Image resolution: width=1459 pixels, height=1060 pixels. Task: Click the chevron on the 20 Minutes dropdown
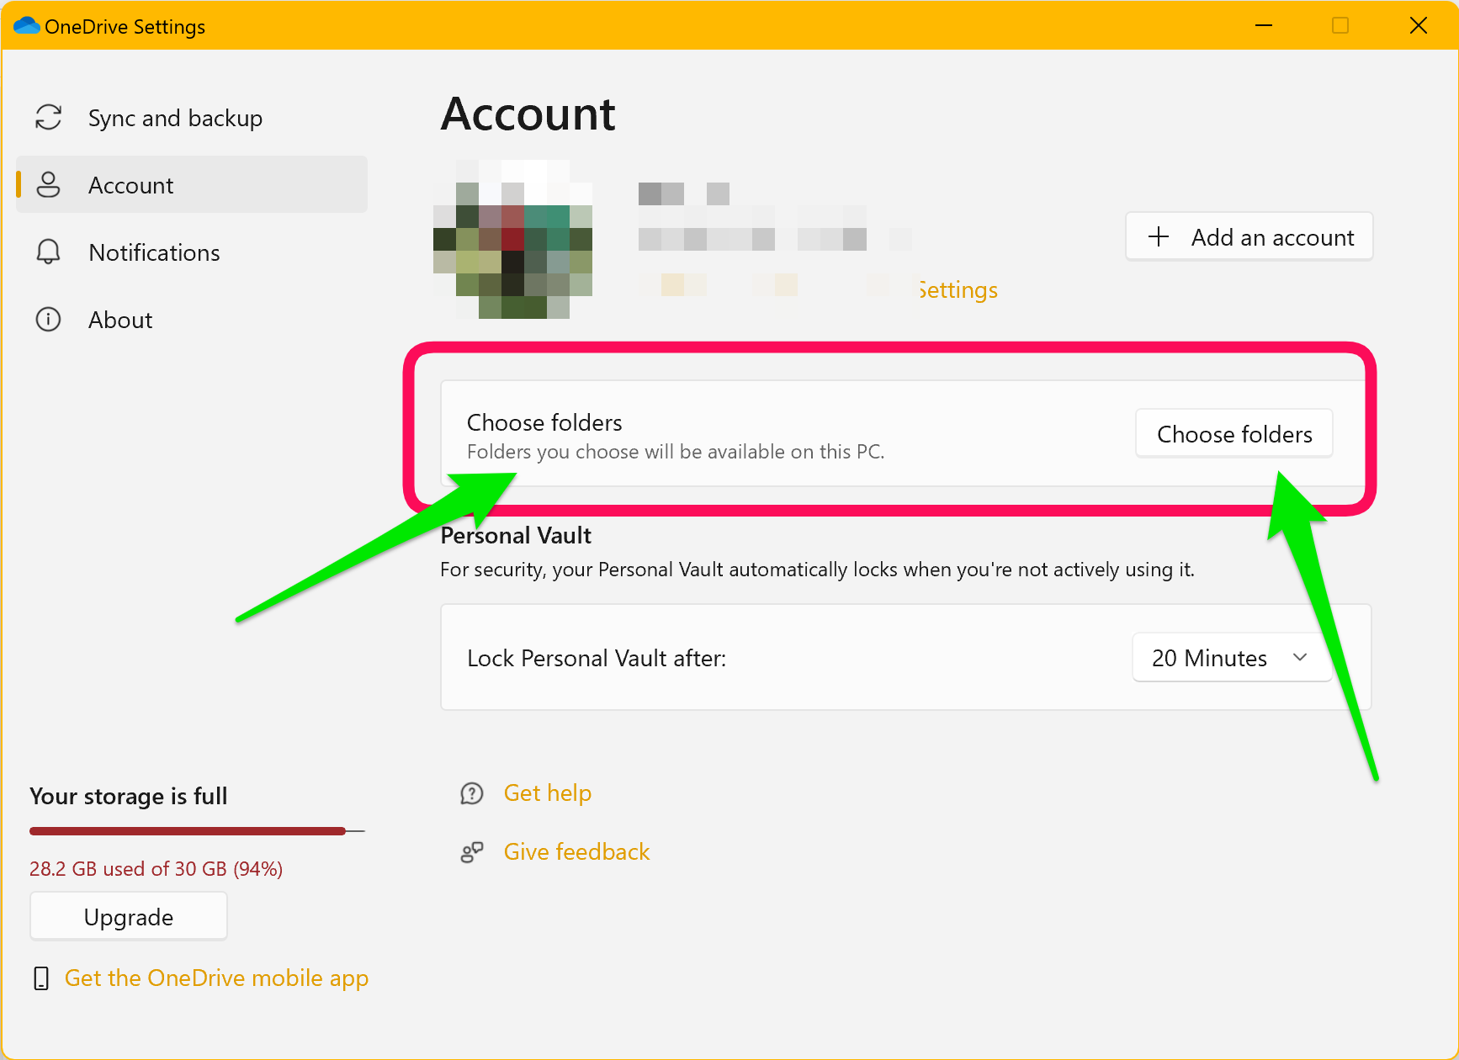1300,657
